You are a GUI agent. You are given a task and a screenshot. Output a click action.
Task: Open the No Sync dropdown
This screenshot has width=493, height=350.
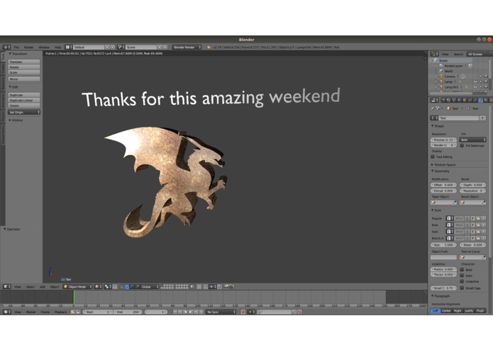click(x=221, y=312)
